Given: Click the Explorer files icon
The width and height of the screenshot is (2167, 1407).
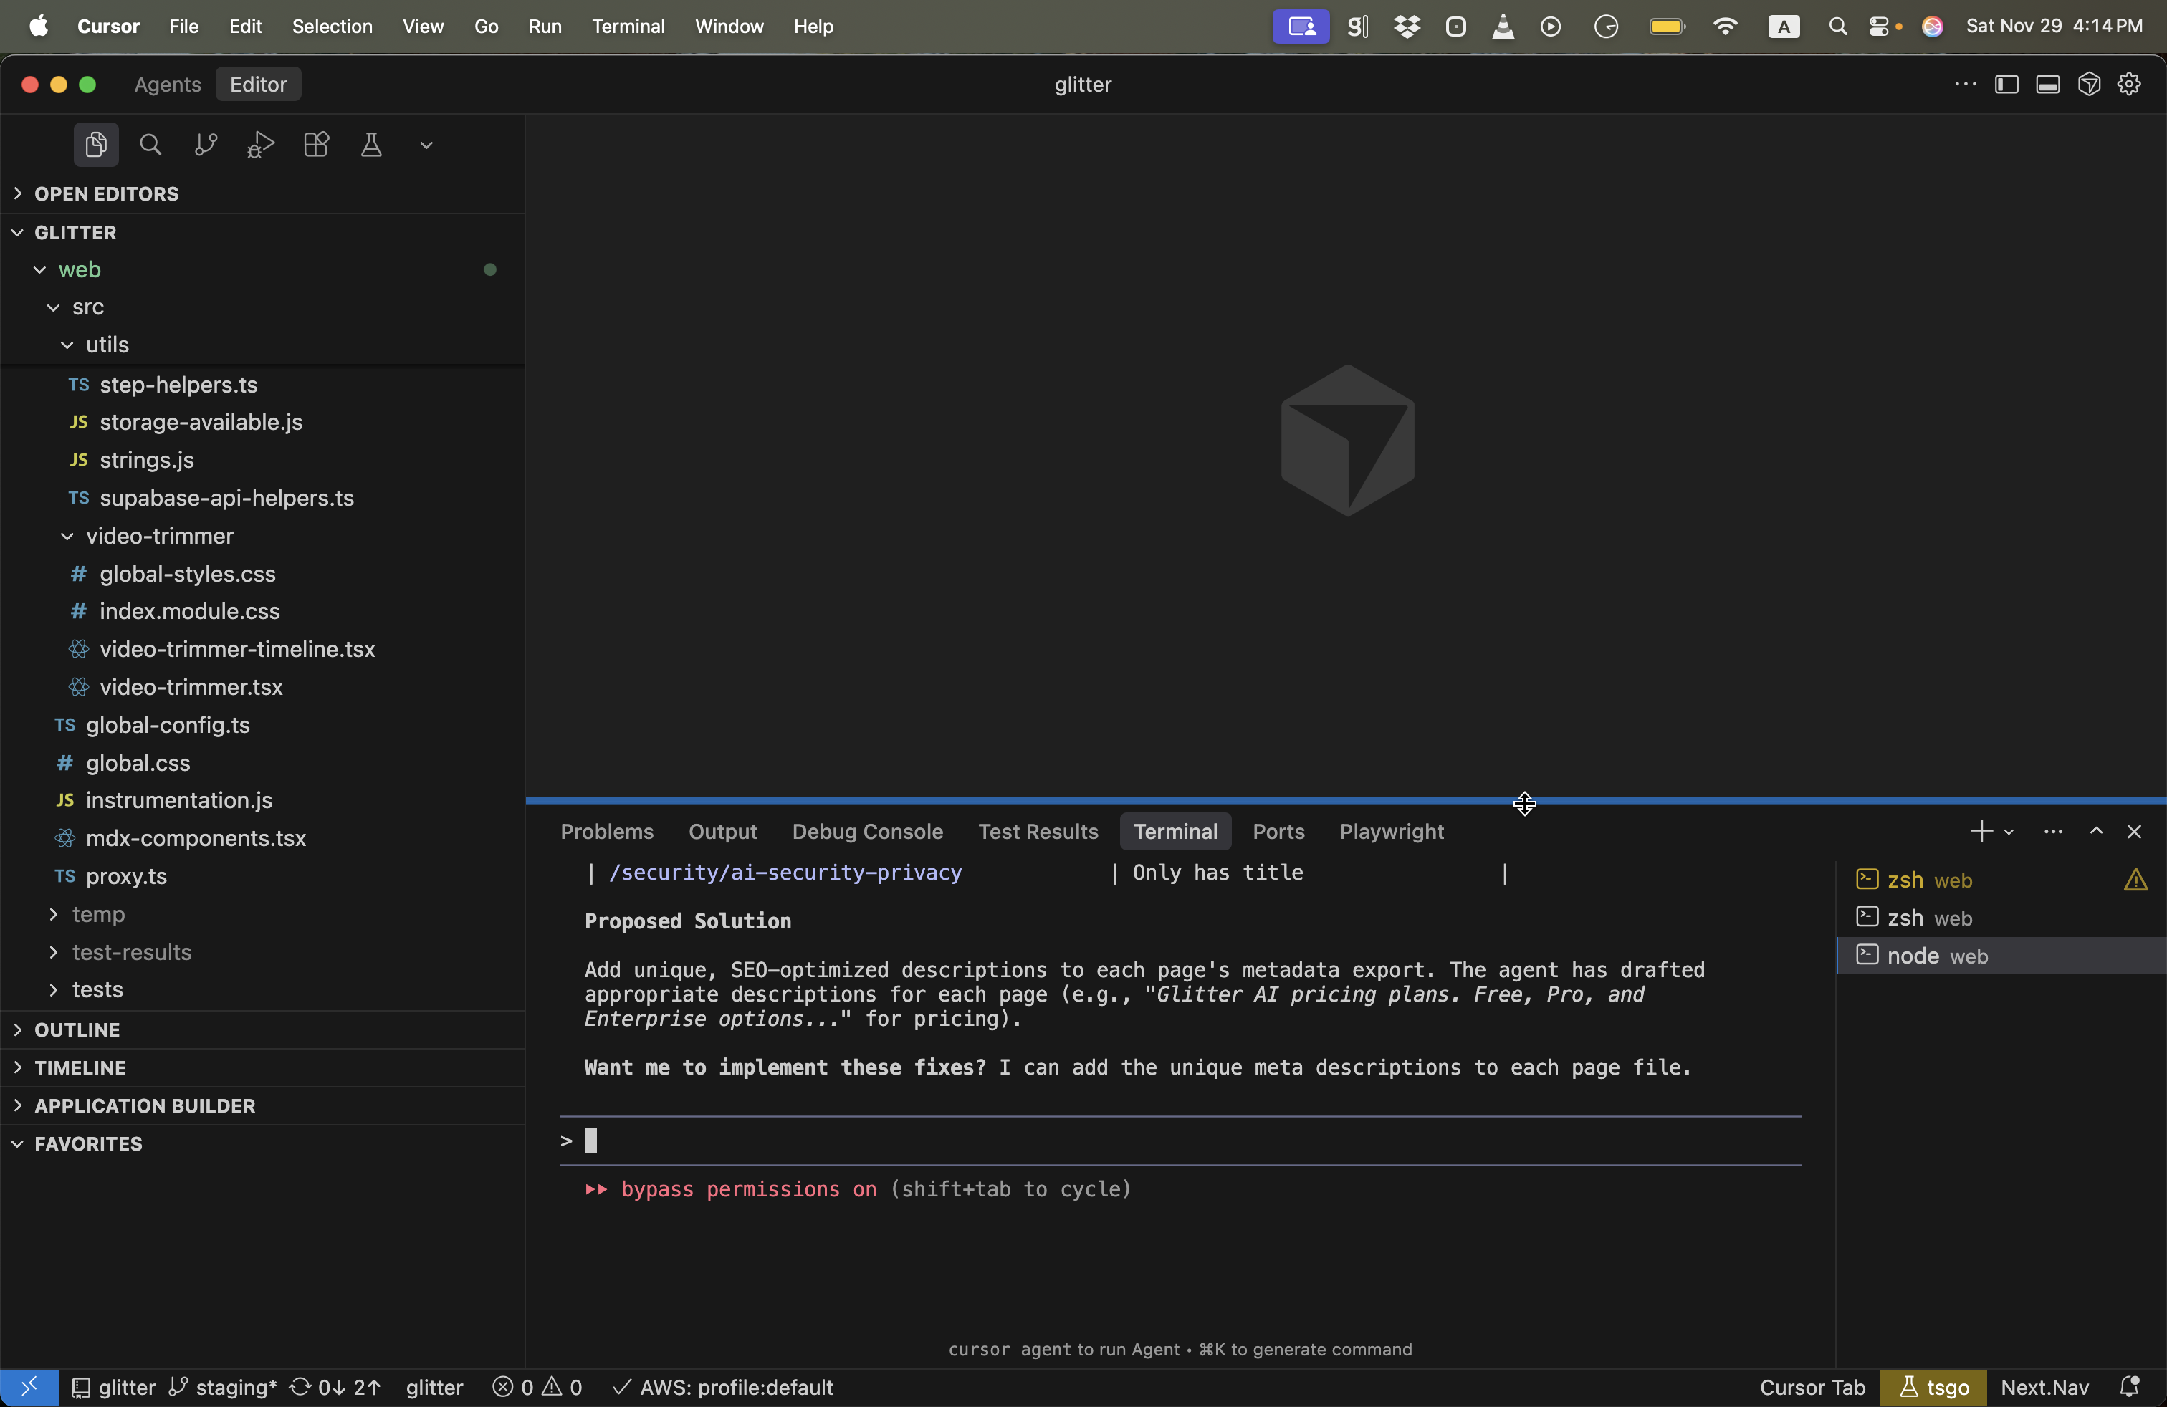Looking at the screenshot, I should pos(95,145).
